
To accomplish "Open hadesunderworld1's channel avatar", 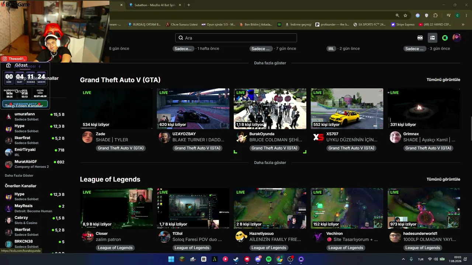I will (395, 237).
